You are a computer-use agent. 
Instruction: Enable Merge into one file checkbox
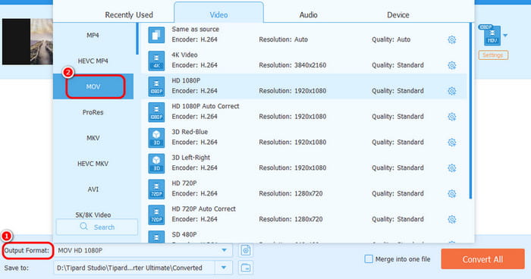click(x=369, y=259)
